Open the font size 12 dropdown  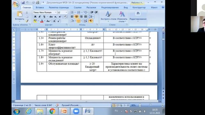(x=66, y=12)
